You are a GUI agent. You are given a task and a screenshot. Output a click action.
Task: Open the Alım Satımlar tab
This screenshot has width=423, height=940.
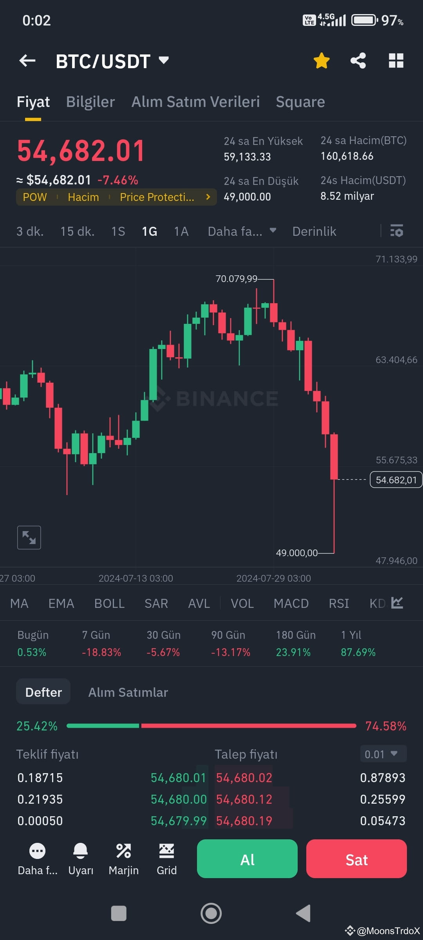[128, 692]
